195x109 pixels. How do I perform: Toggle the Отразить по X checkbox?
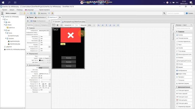(39, 49)
